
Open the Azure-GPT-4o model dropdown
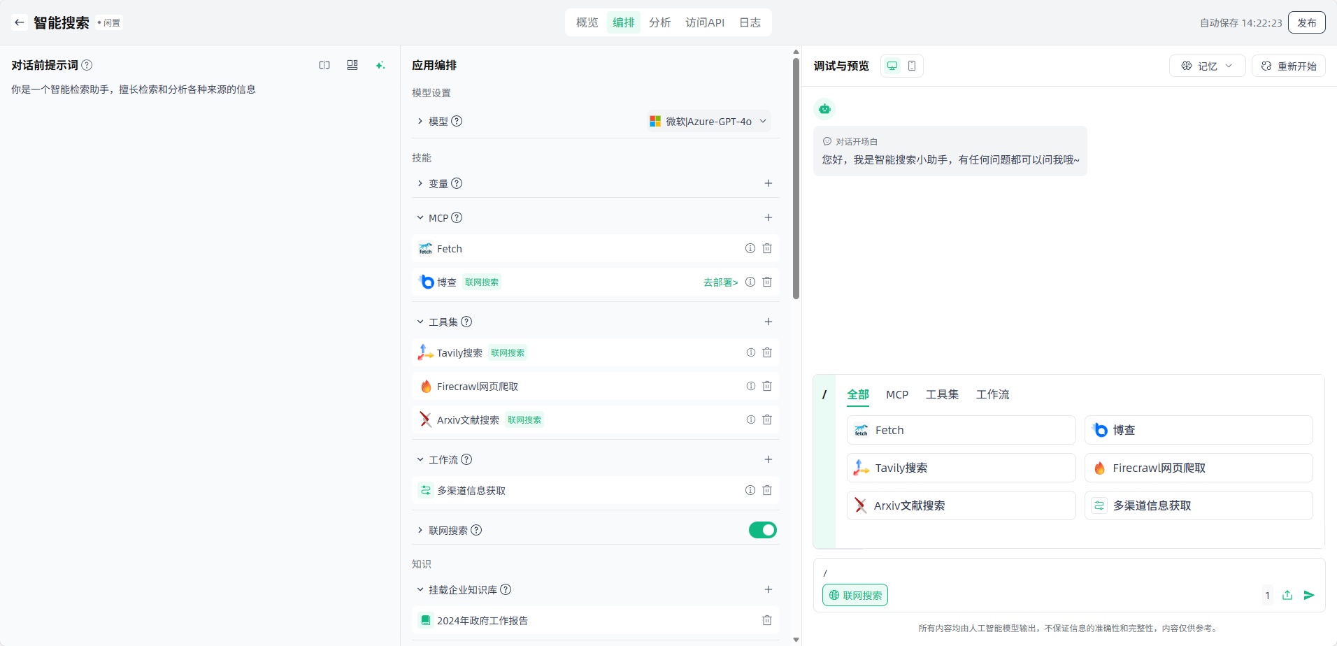708,121
